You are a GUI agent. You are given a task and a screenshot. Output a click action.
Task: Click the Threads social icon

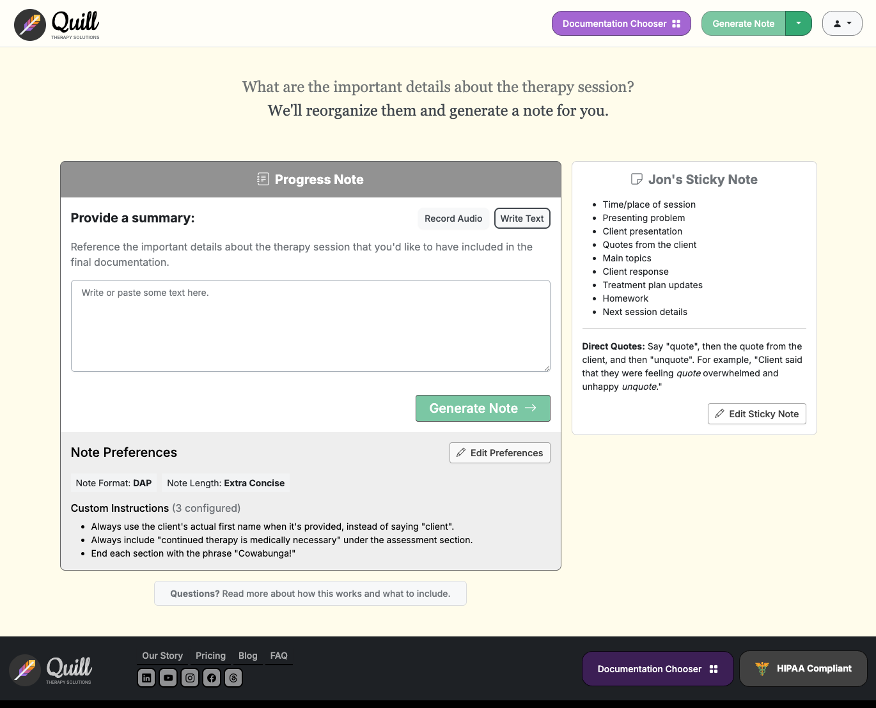pos(233,678)
